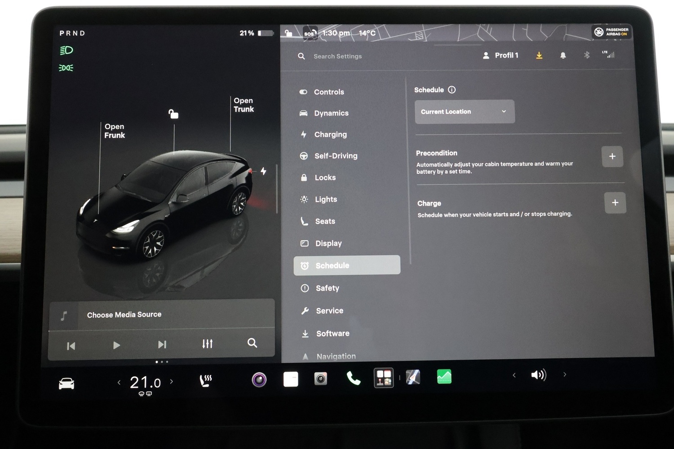The height and width of the screenshot is (449, 674).
Task: Toggle the seat heater icon
Action: pos(205,381)
